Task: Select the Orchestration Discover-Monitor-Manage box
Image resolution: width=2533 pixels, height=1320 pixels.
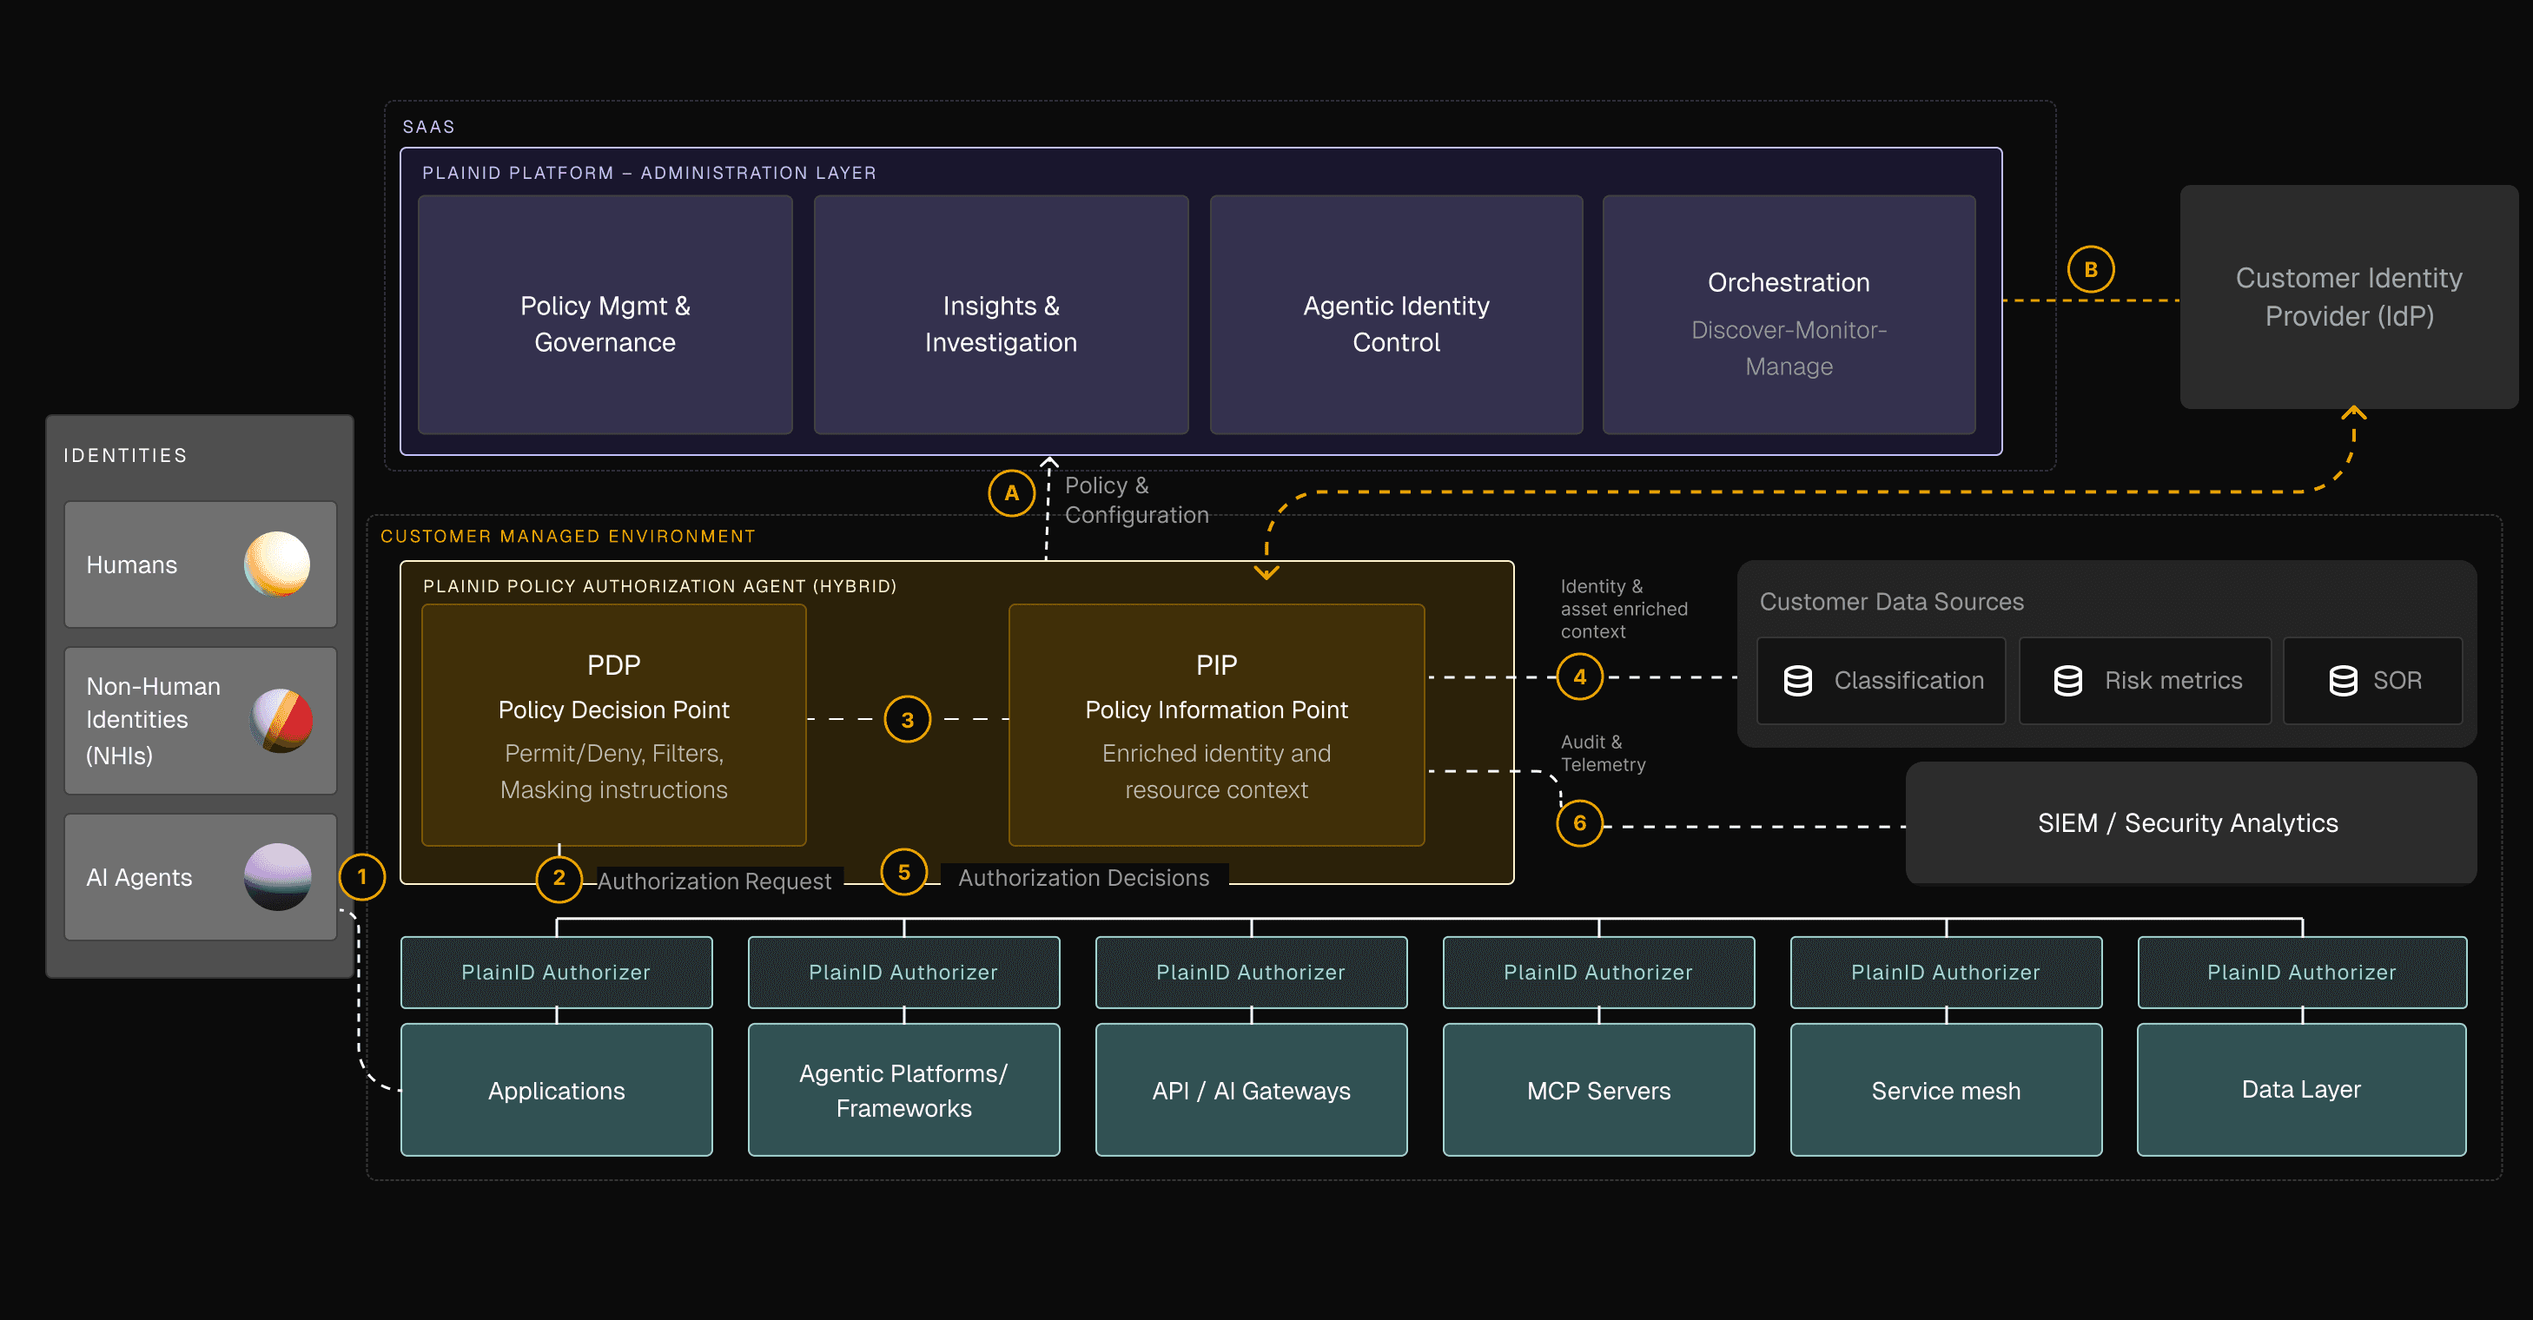Action: pos(1789,314)
